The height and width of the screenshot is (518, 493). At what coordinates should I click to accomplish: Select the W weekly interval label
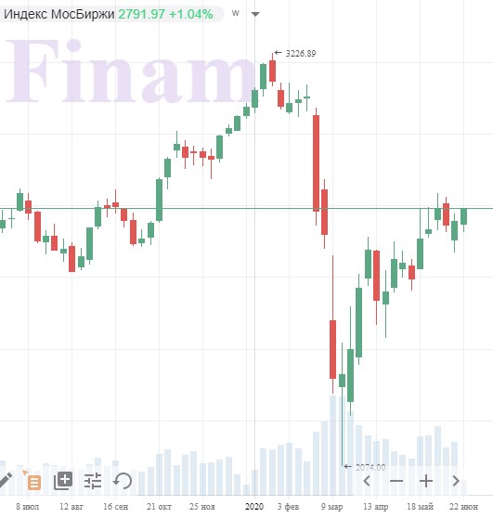[235, 13]
